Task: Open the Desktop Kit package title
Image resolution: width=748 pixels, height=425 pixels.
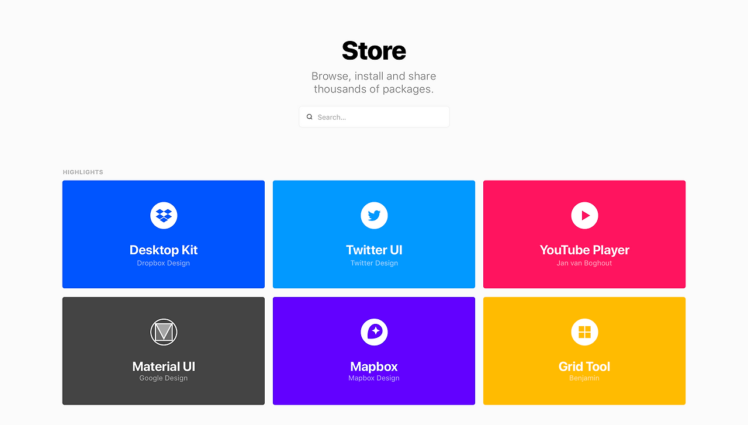Action: 164,250
